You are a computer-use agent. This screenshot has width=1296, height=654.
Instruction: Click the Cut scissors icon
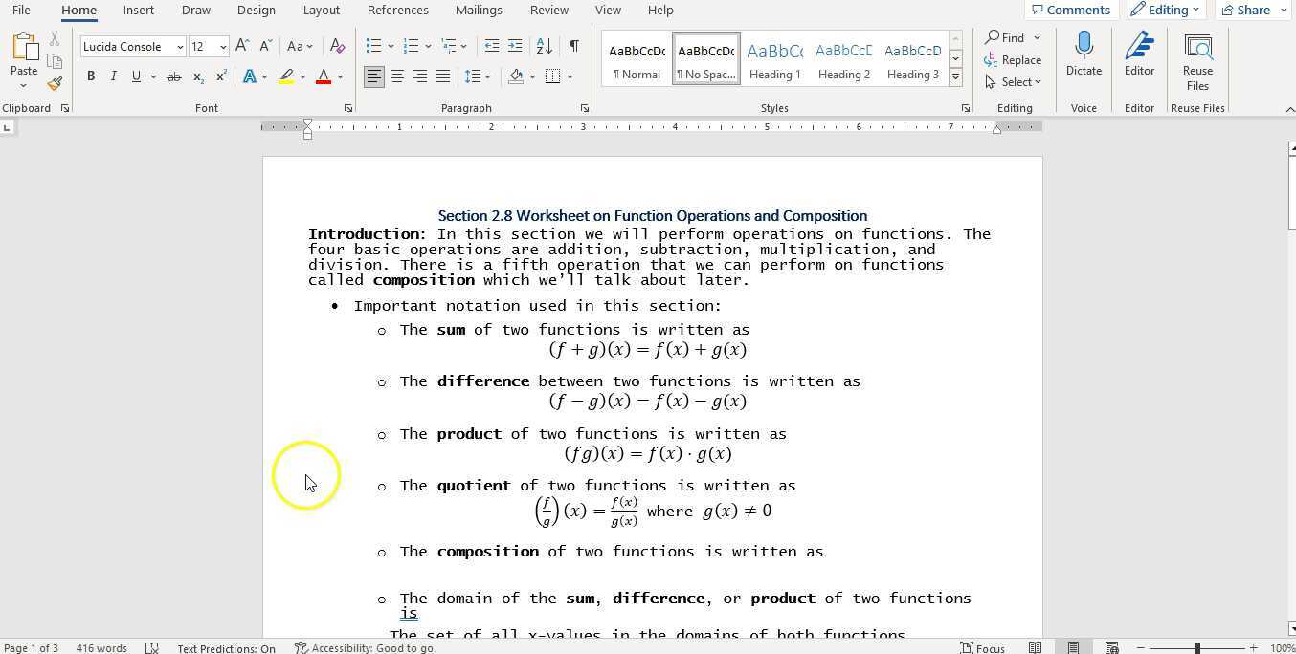(x=55, y=39)
